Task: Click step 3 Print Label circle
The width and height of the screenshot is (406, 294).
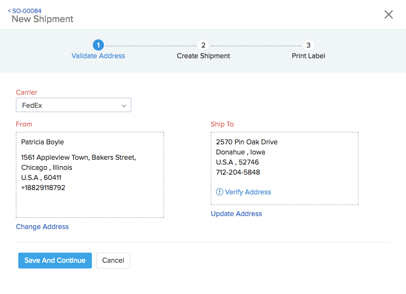Action: (x=308, y=45)
